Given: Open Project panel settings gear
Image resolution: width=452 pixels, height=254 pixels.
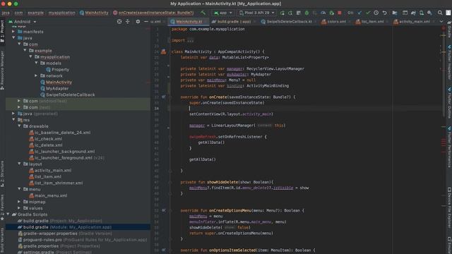Looking at the screenshot, I should (x=138, y=22).
